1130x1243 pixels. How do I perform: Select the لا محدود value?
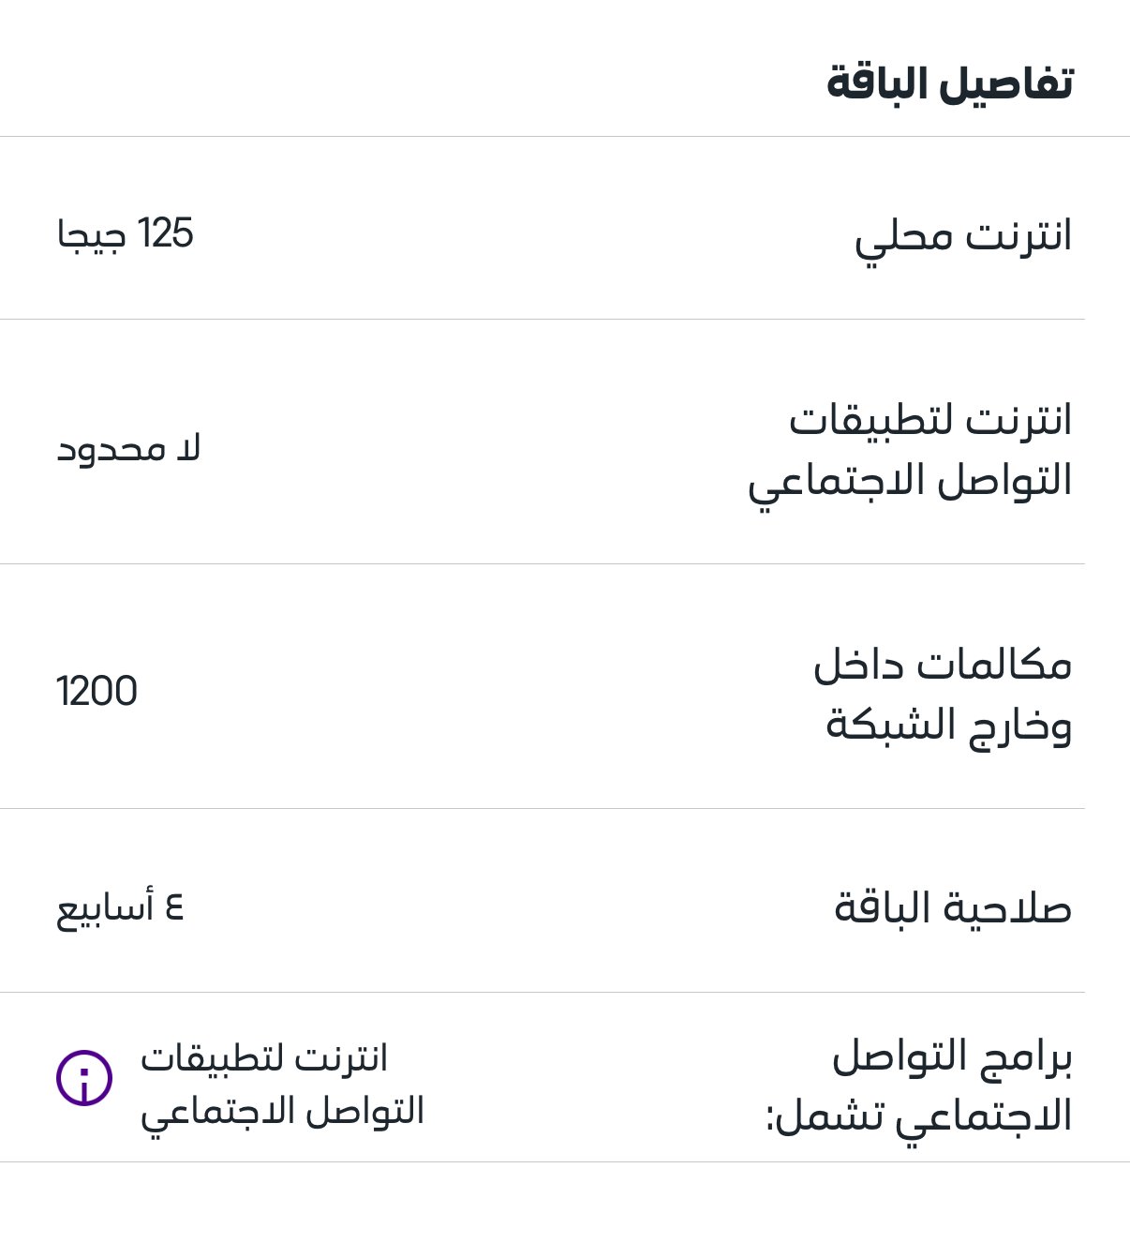pos(129,450)
